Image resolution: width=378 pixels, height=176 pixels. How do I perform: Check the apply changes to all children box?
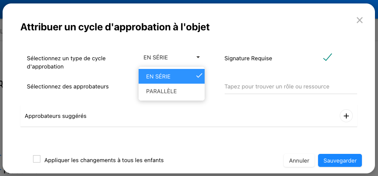point(37,159)
